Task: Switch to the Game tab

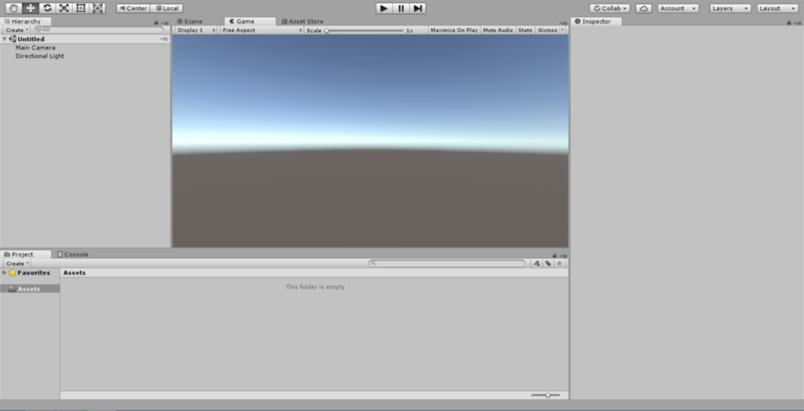Action: pyautogui.click(x=250, y=21)
